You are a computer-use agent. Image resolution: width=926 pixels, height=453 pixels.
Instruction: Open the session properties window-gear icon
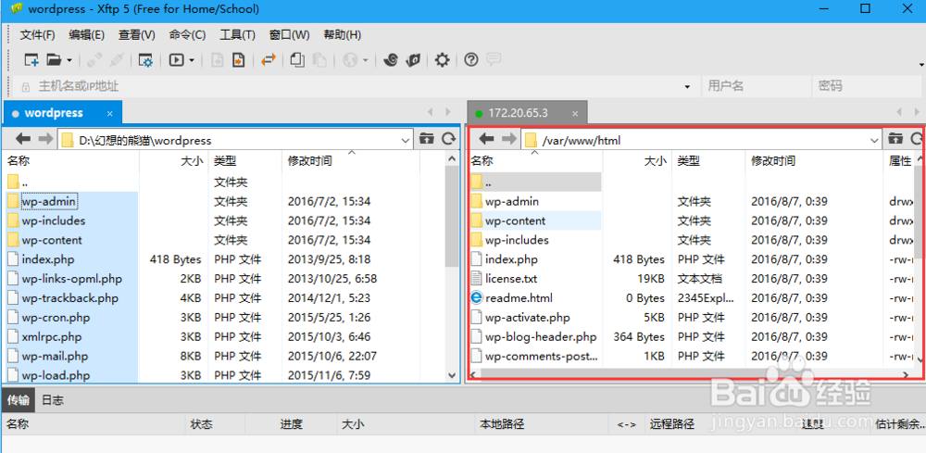pyautogui.click(x=145, y=59)
